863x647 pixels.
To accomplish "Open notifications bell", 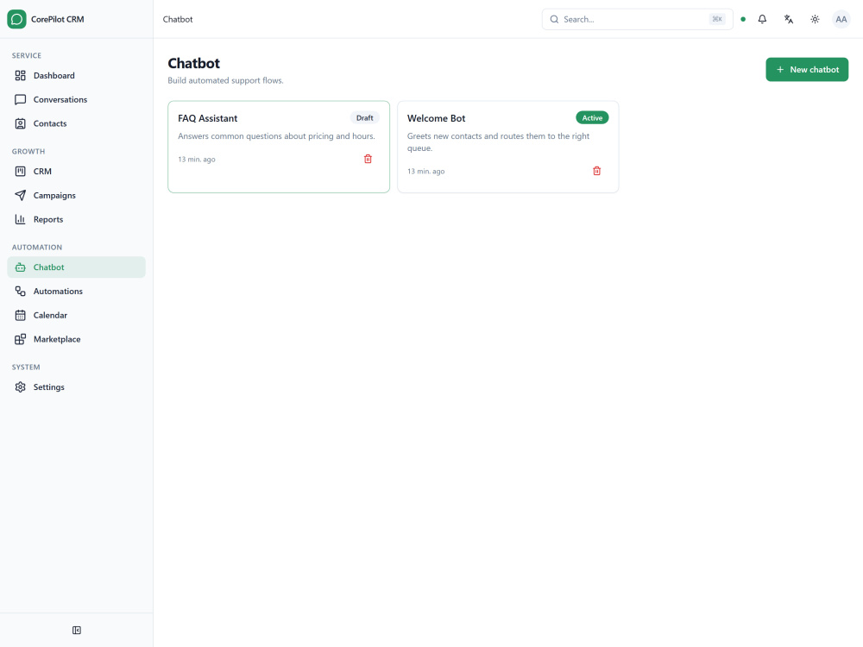I will coord(762,19).
